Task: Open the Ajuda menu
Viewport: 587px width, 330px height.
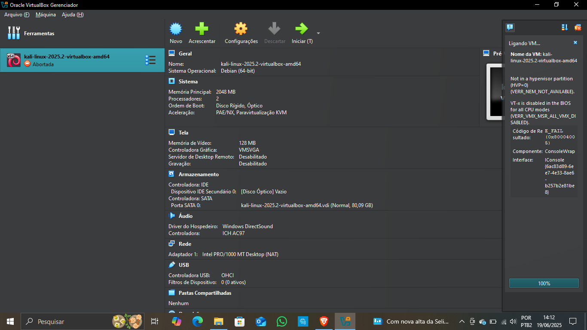Action: (73, 15)
